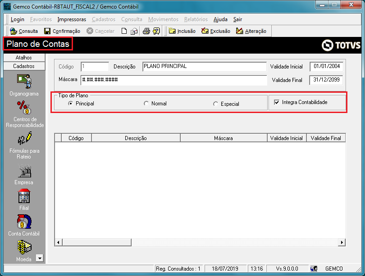Toggle the Integra Contabilidade checkbox
Screen dimensions: 365x276
click(277, 102)
